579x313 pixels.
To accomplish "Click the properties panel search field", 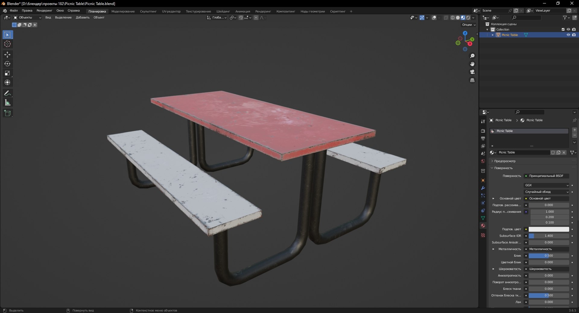I will (x=529, y=112).
